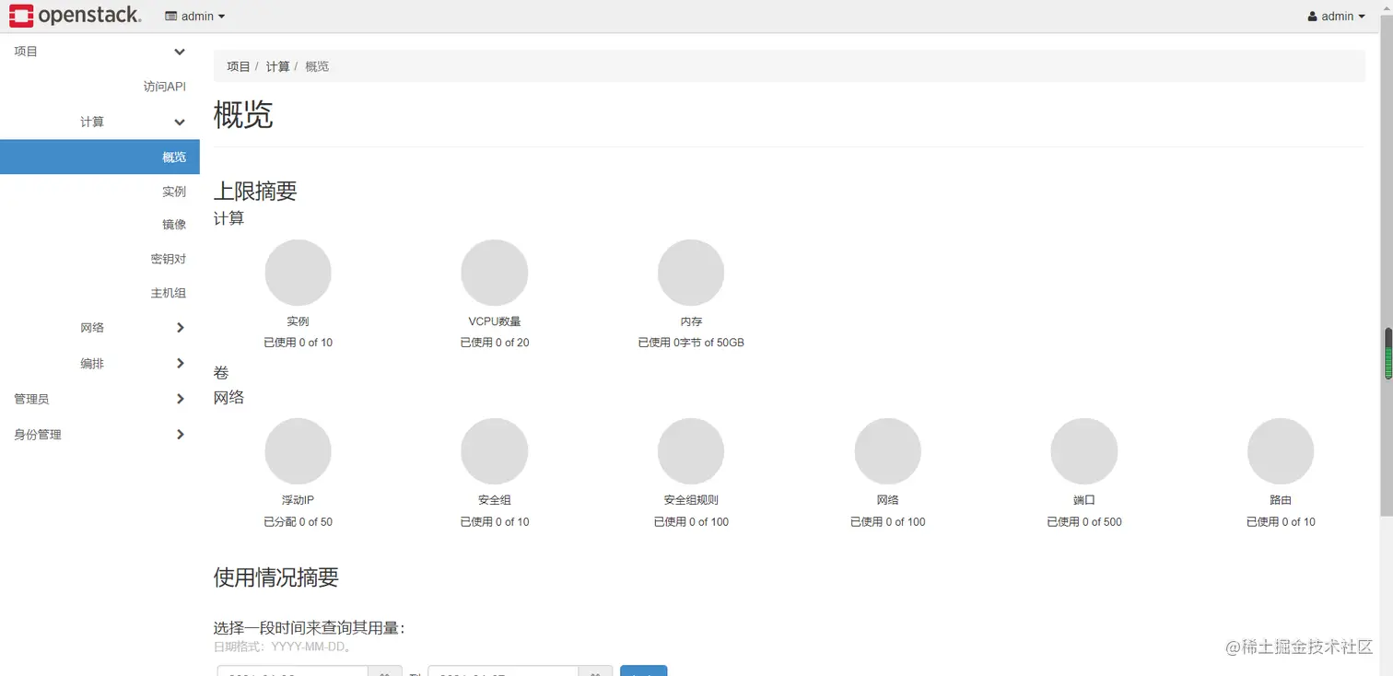Click '已使用 0 of 10' under 实例
1393x676 pixels.
click(298, 343)
